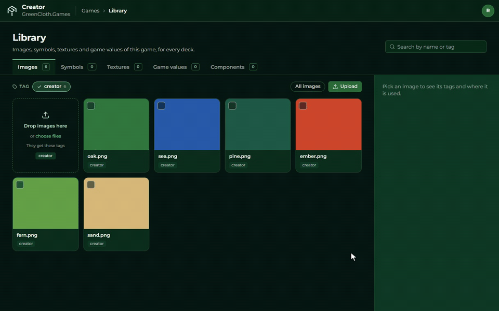Toggle the creator tag filter chip
499x311 pixels.
pyautogui.click(x=51, y=87)
